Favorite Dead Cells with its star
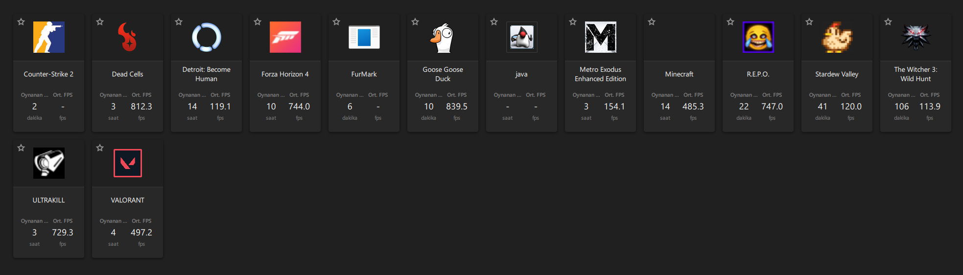This screenshot has width=963, height=275. pos(100,21)
